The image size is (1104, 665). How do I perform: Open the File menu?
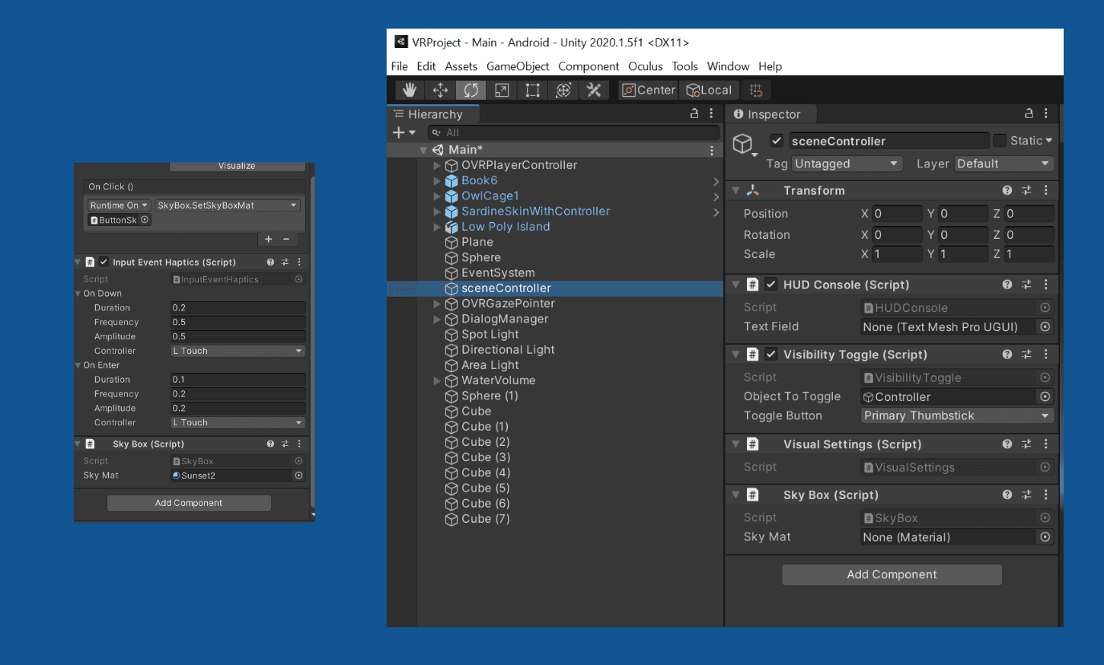pyautogui.click(x=400, y=66)
